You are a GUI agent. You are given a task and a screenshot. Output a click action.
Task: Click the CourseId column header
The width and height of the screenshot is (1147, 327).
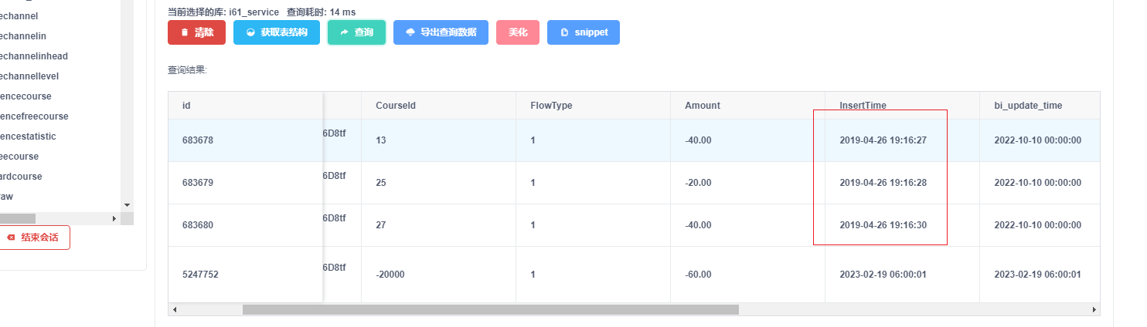396,105
